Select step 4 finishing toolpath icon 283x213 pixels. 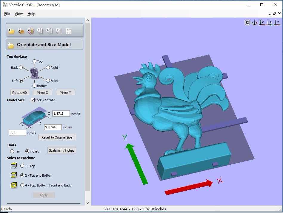tap(40, 31)
